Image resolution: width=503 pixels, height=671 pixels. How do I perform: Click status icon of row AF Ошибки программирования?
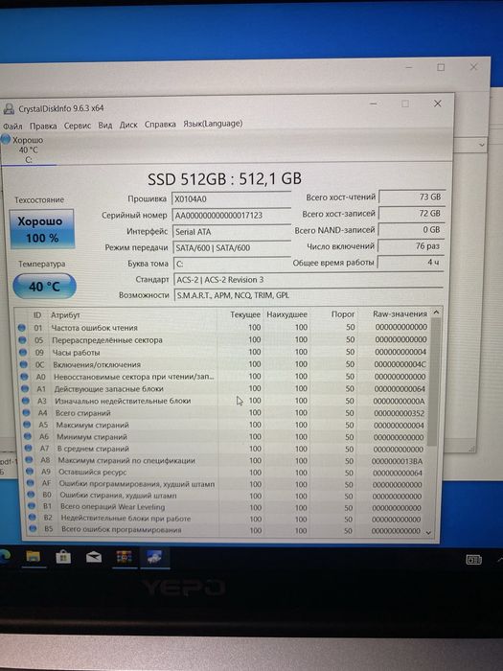pyautogui.click(x=31, y=483)
